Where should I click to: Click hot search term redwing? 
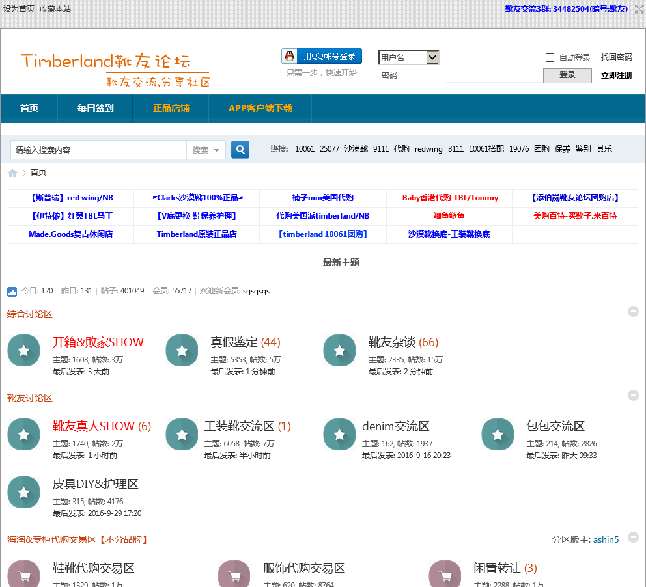click(x=428, y=149)
